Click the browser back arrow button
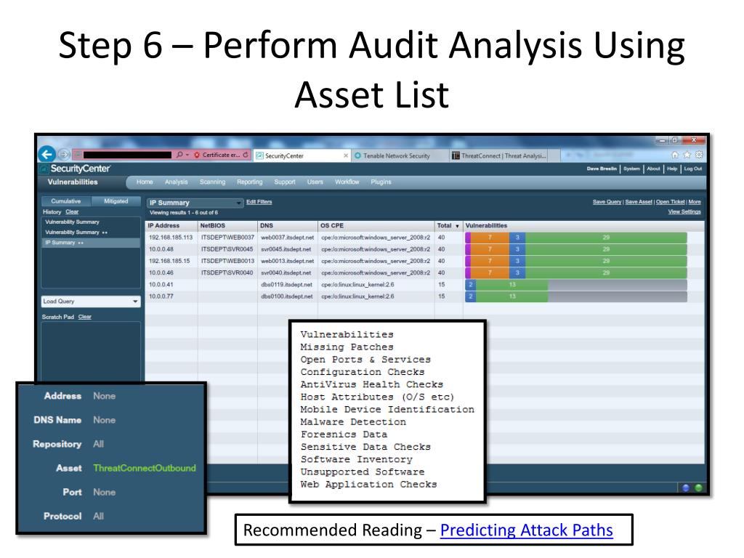This screenshot has height=558, width=744. 46,154
